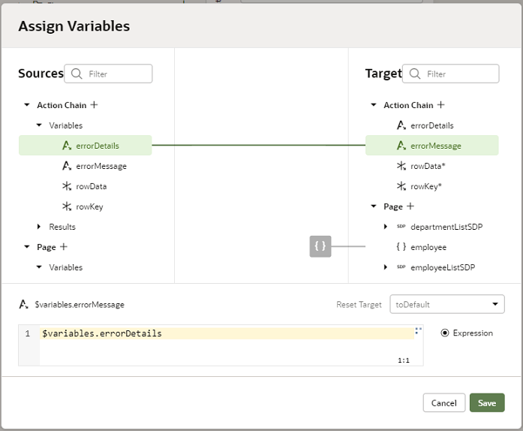Expand the Results node in Sources
This screenshot has height=431, width=523.
tap(39, 227)
